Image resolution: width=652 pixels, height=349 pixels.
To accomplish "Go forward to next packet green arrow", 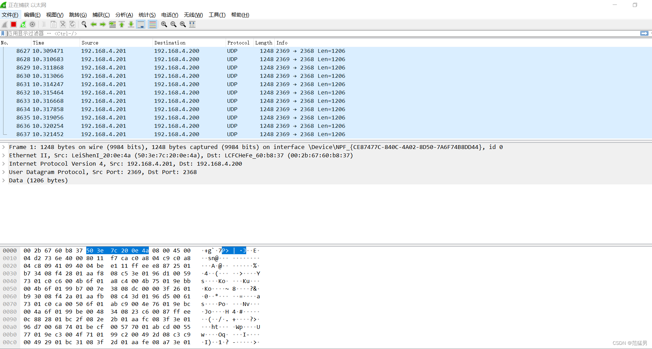I will click(103, 24).
